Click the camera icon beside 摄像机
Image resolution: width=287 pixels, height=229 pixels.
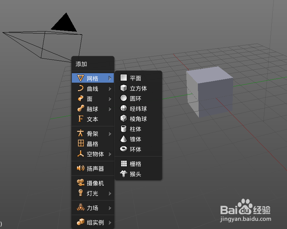click(81, 183)
